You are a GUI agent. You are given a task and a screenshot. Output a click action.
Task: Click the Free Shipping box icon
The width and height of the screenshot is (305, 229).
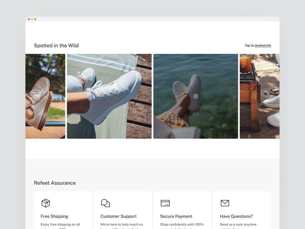point(46,203)
